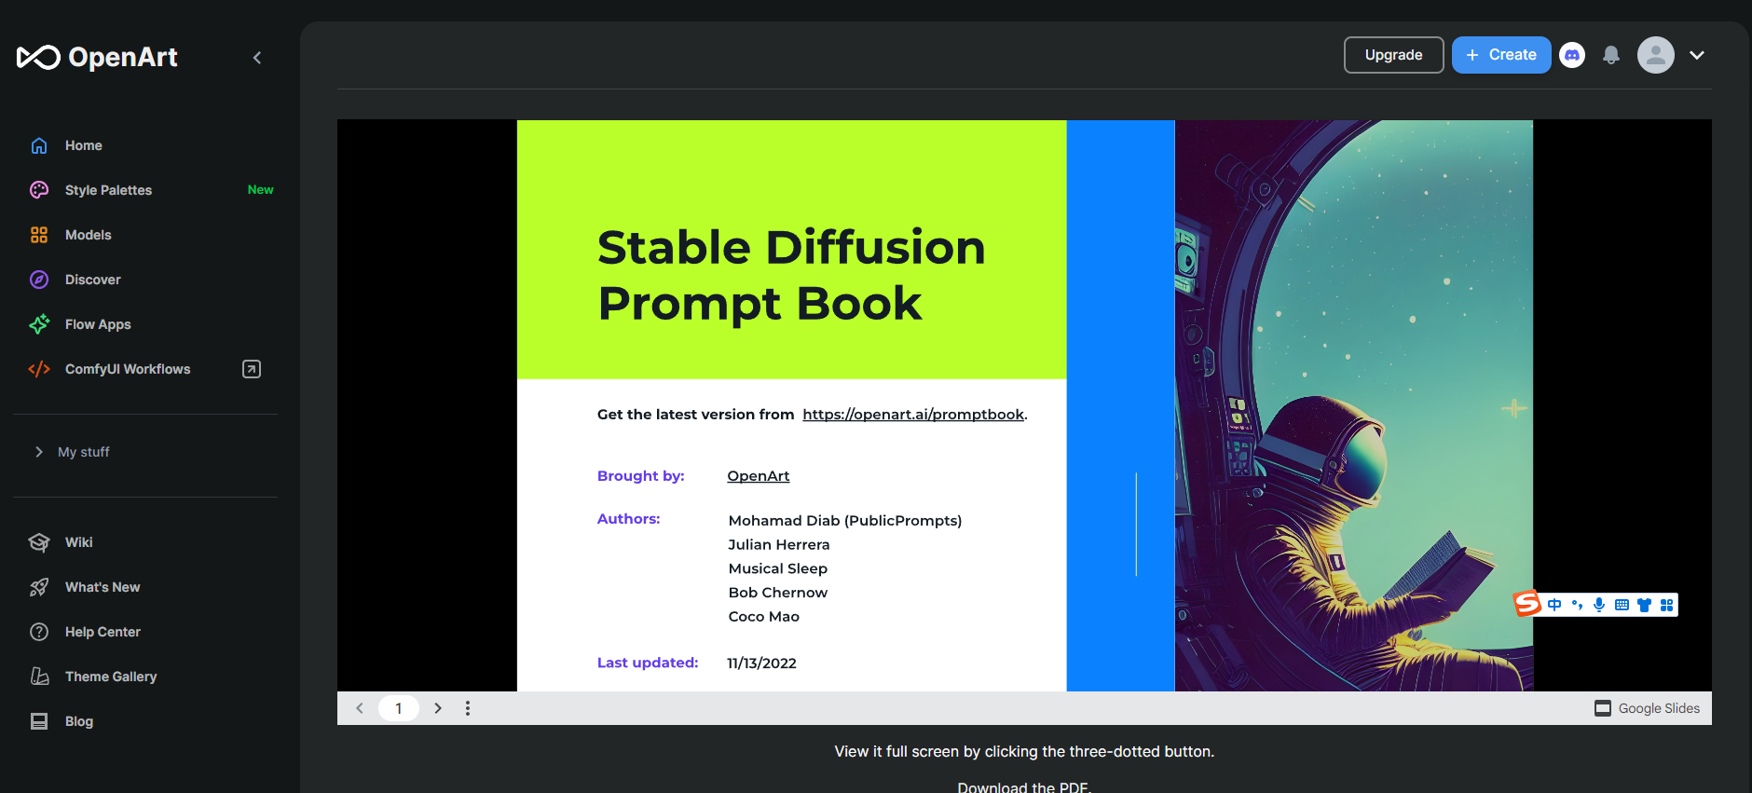1752x793 pixels.
Task: Click the slide number field
Action: point(399,708)
